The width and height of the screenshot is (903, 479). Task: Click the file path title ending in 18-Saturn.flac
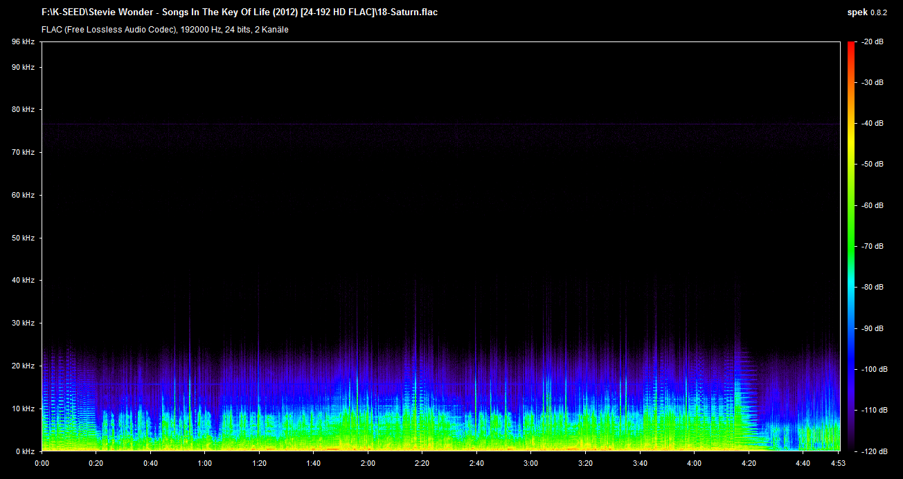(x=239, y=12)
